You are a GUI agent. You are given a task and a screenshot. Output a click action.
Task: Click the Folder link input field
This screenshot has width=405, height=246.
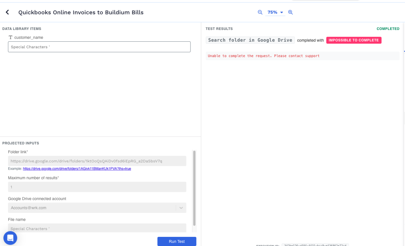(x=97, y=161)
